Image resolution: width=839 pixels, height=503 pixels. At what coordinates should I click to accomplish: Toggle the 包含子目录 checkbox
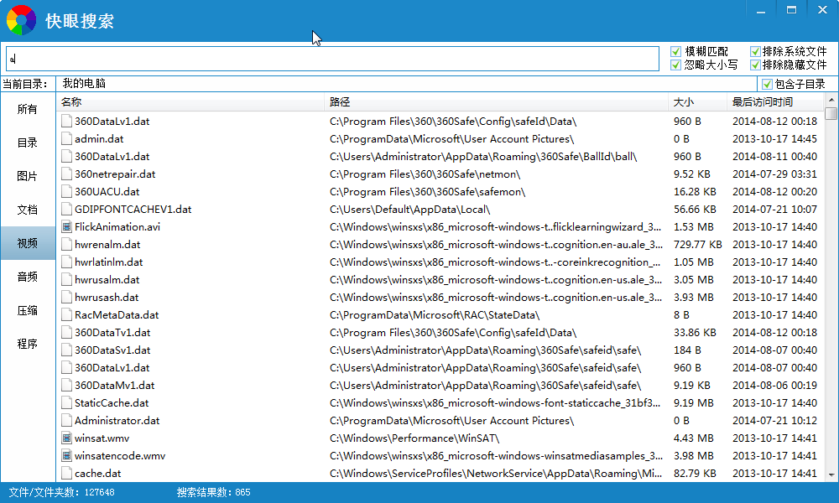pos(766,84)
